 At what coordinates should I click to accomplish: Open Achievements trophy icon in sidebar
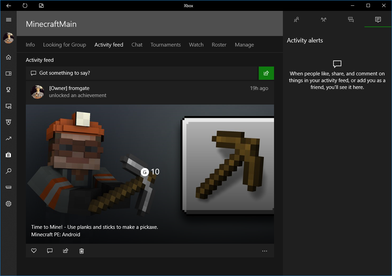point(8,90)
